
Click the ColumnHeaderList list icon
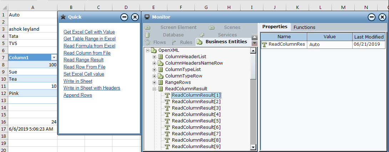(161, 57)
